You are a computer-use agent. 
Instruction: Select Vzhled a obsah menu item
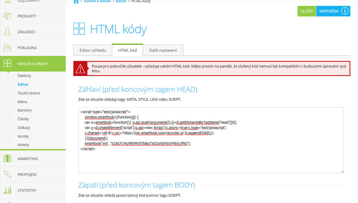click(x=33, y=64)
